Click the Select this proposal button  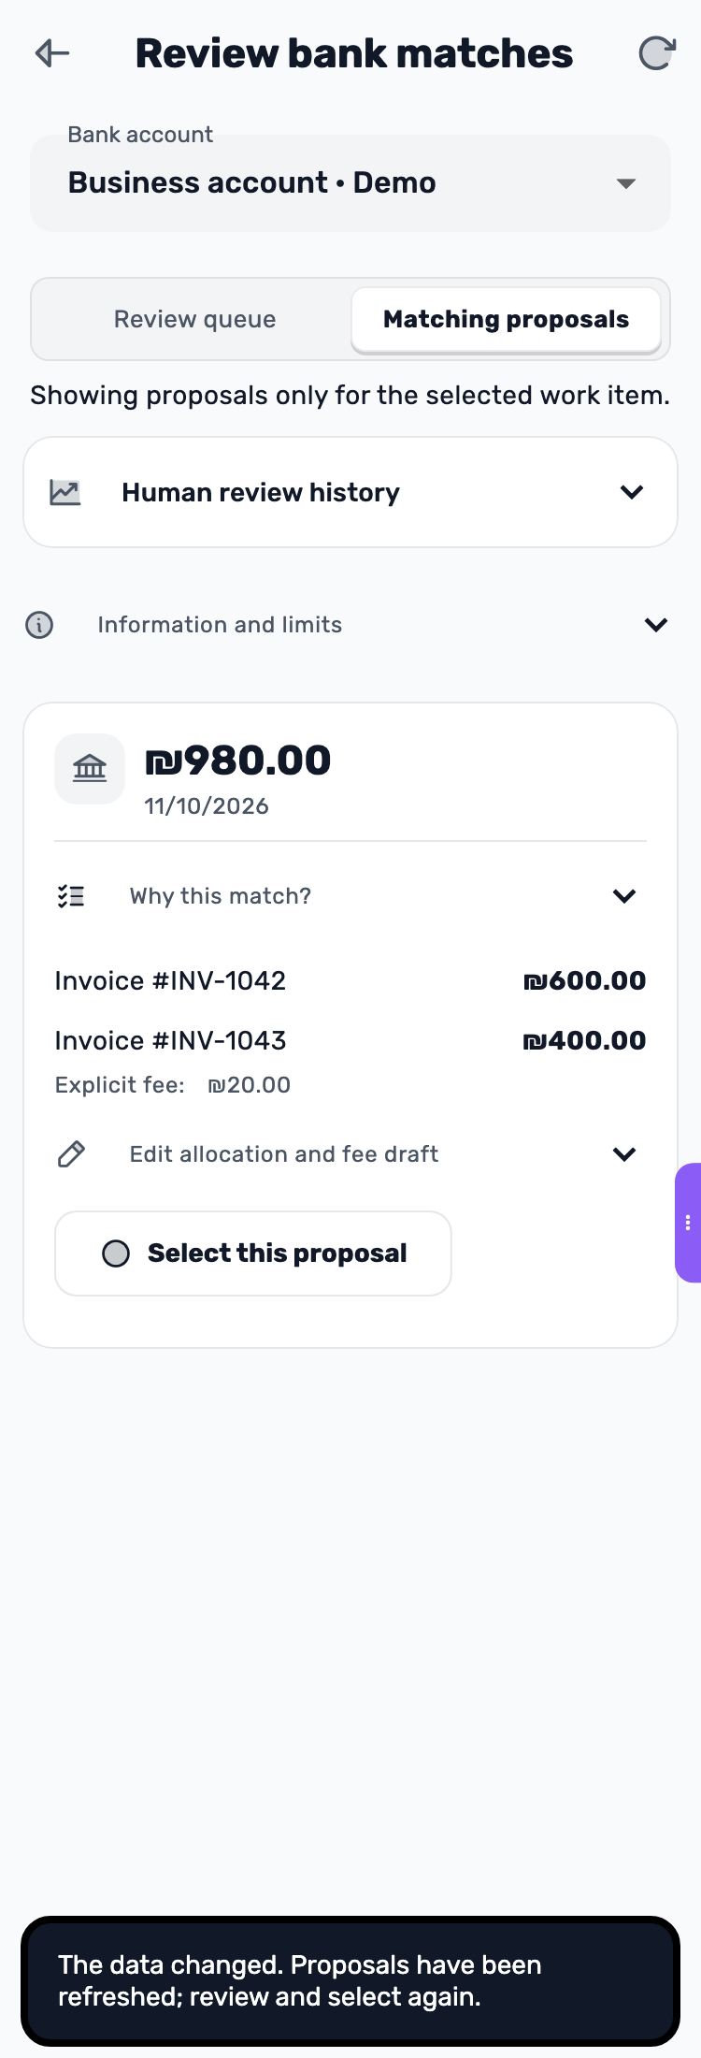(253, 1254)
